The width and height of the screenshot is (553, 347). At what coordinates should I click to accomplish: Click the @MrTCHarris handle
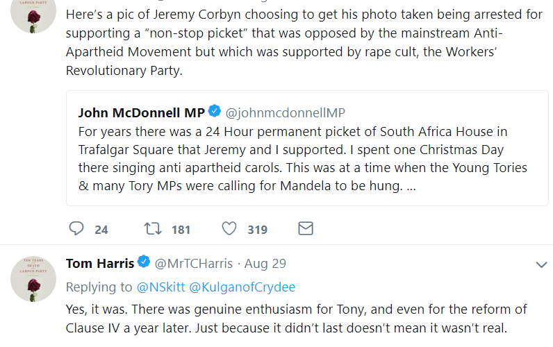193,264
